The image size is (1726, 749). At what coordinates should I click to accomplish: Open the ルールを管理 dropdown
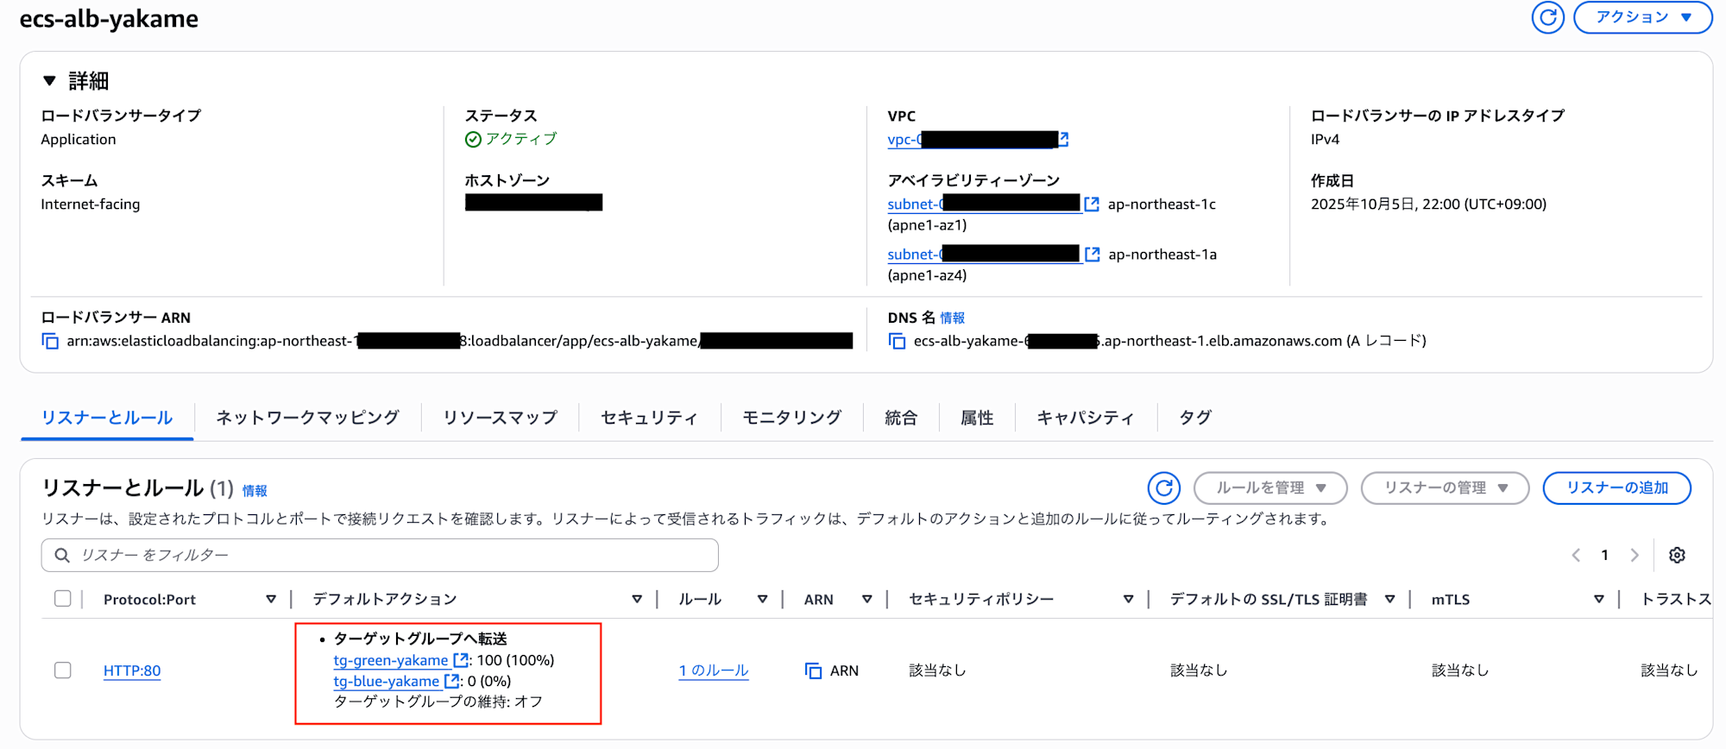pos(1270,488)
